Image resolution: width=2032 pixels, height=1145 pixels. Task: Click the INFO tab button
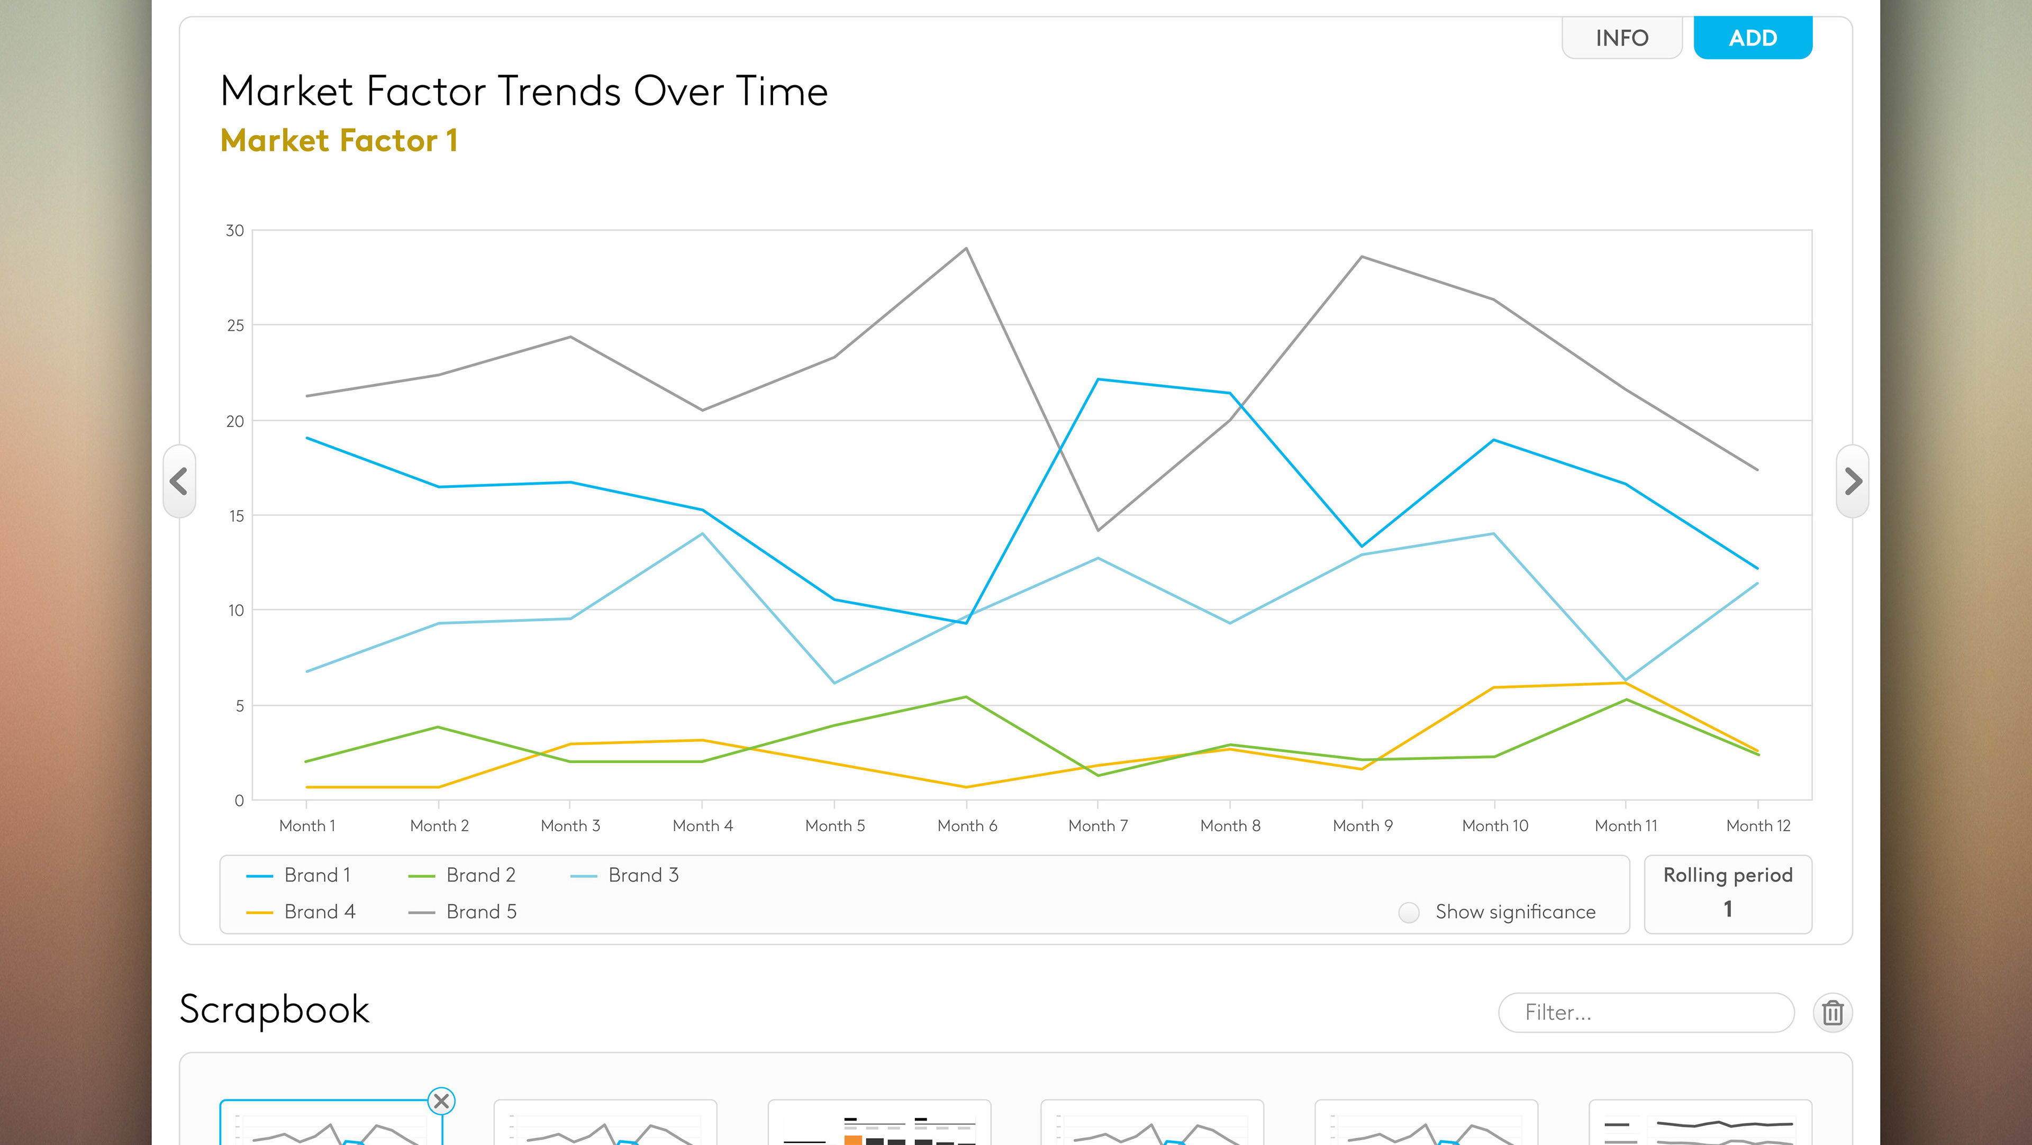[x=1622, y=37]
